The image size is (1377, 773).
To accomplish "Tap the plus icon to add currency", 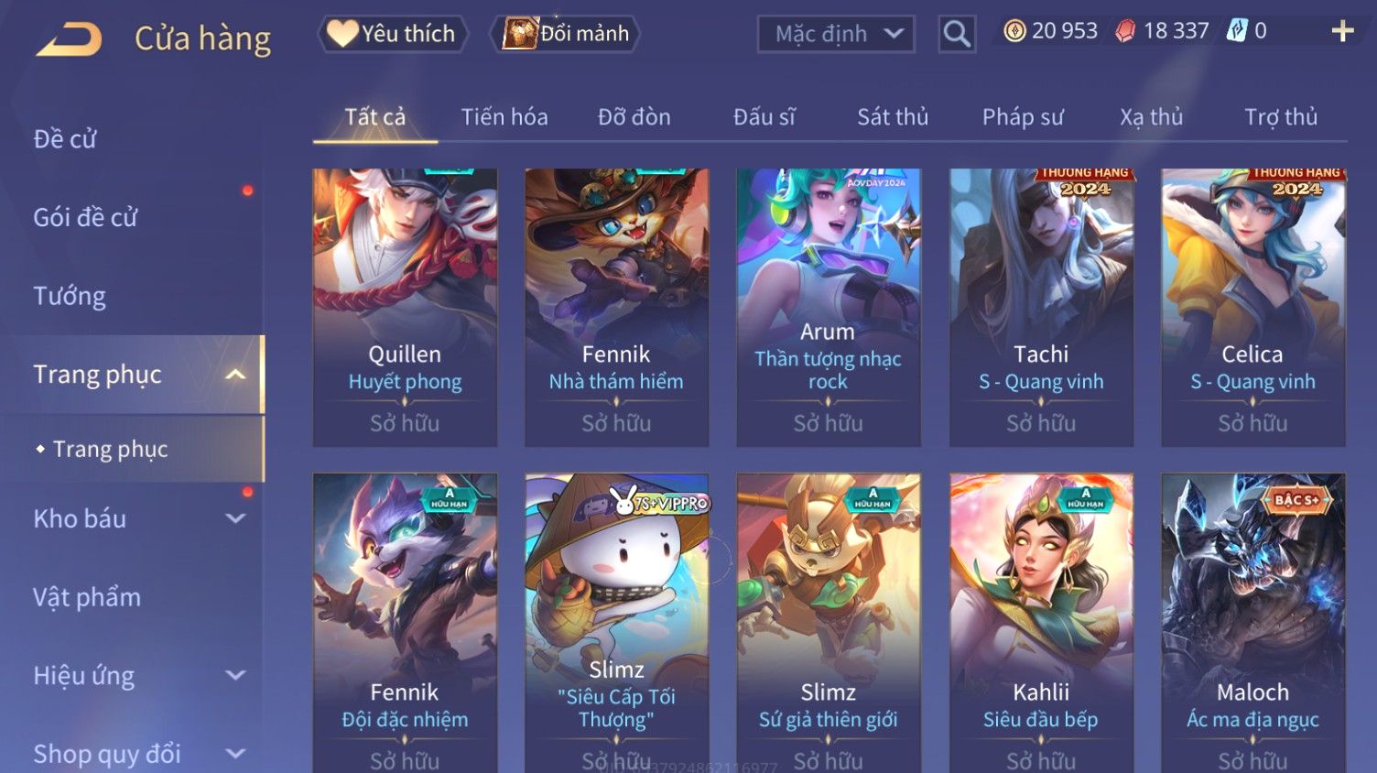I will [1342, 31].
